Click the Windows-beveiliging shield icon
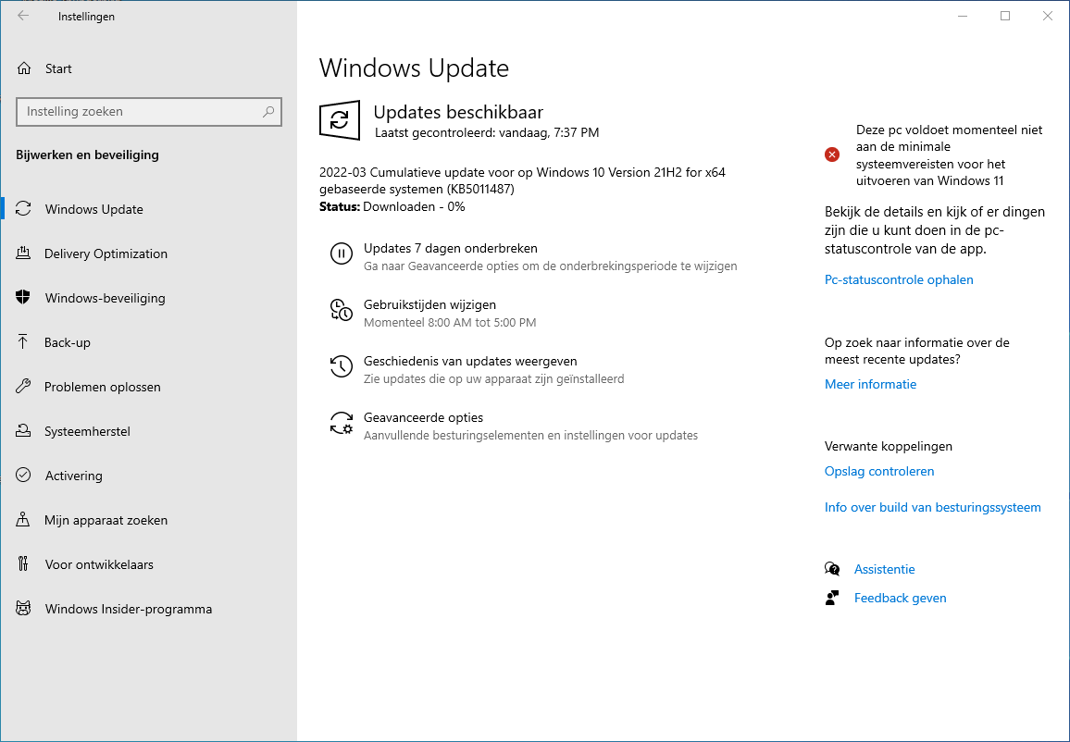The image size is (1070, 742). point(24,298)
